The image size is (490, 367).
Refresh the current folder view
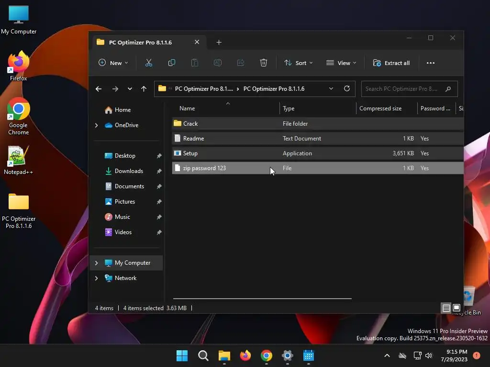(347, 88)
